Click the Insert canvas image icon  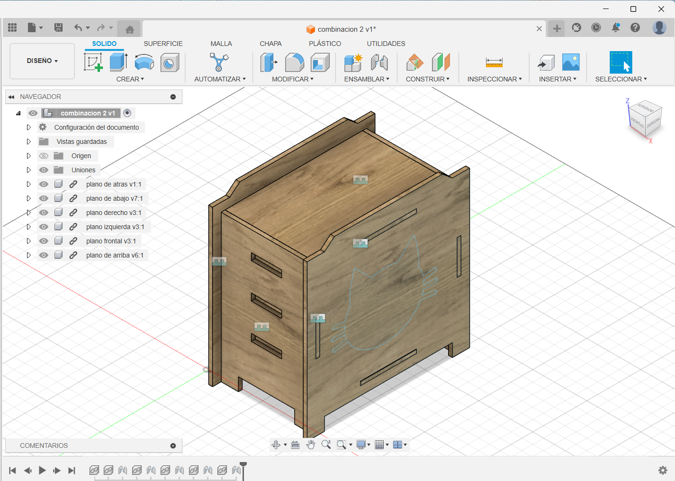pyautogui.click(x=571, y=62)
